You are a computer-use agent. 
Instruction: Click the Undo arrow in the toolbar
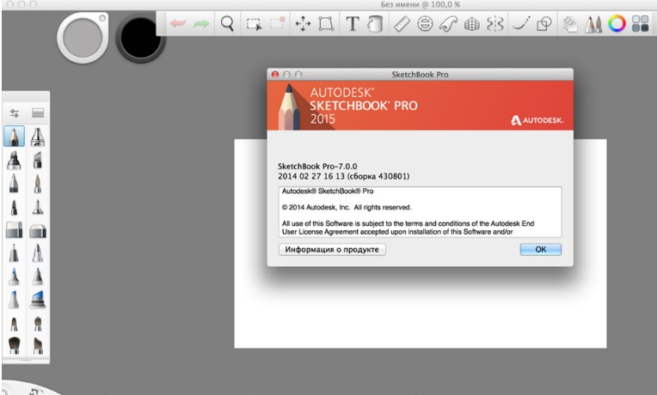(x=178, y=23)
